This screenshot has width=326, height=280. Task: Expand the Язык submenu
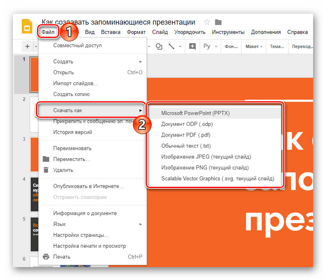(x=92, y=224)
